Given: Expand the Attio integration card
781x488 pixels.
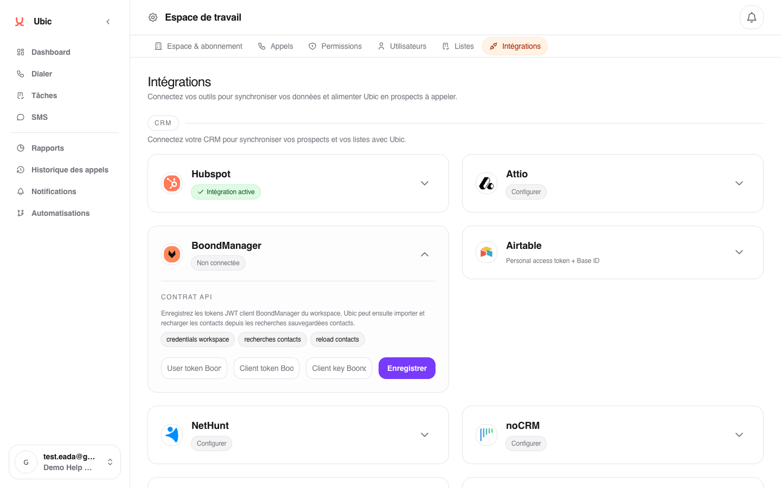Looking at the screenshot, I should click(739, 183).
